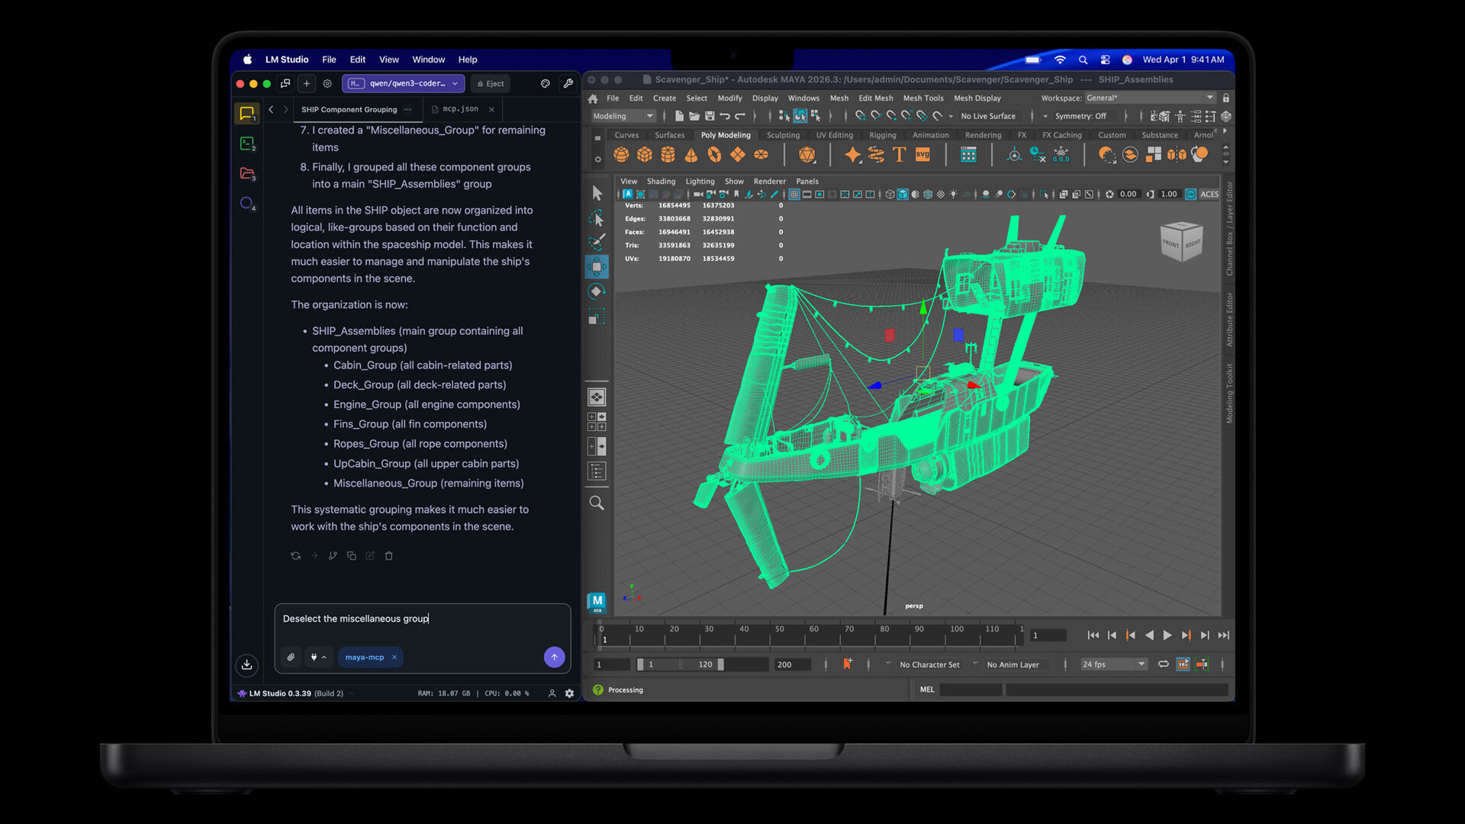Click the copy message icon under response
Image resolution: width=1465 pixels, height=824 pixels.
pos(352,555)
